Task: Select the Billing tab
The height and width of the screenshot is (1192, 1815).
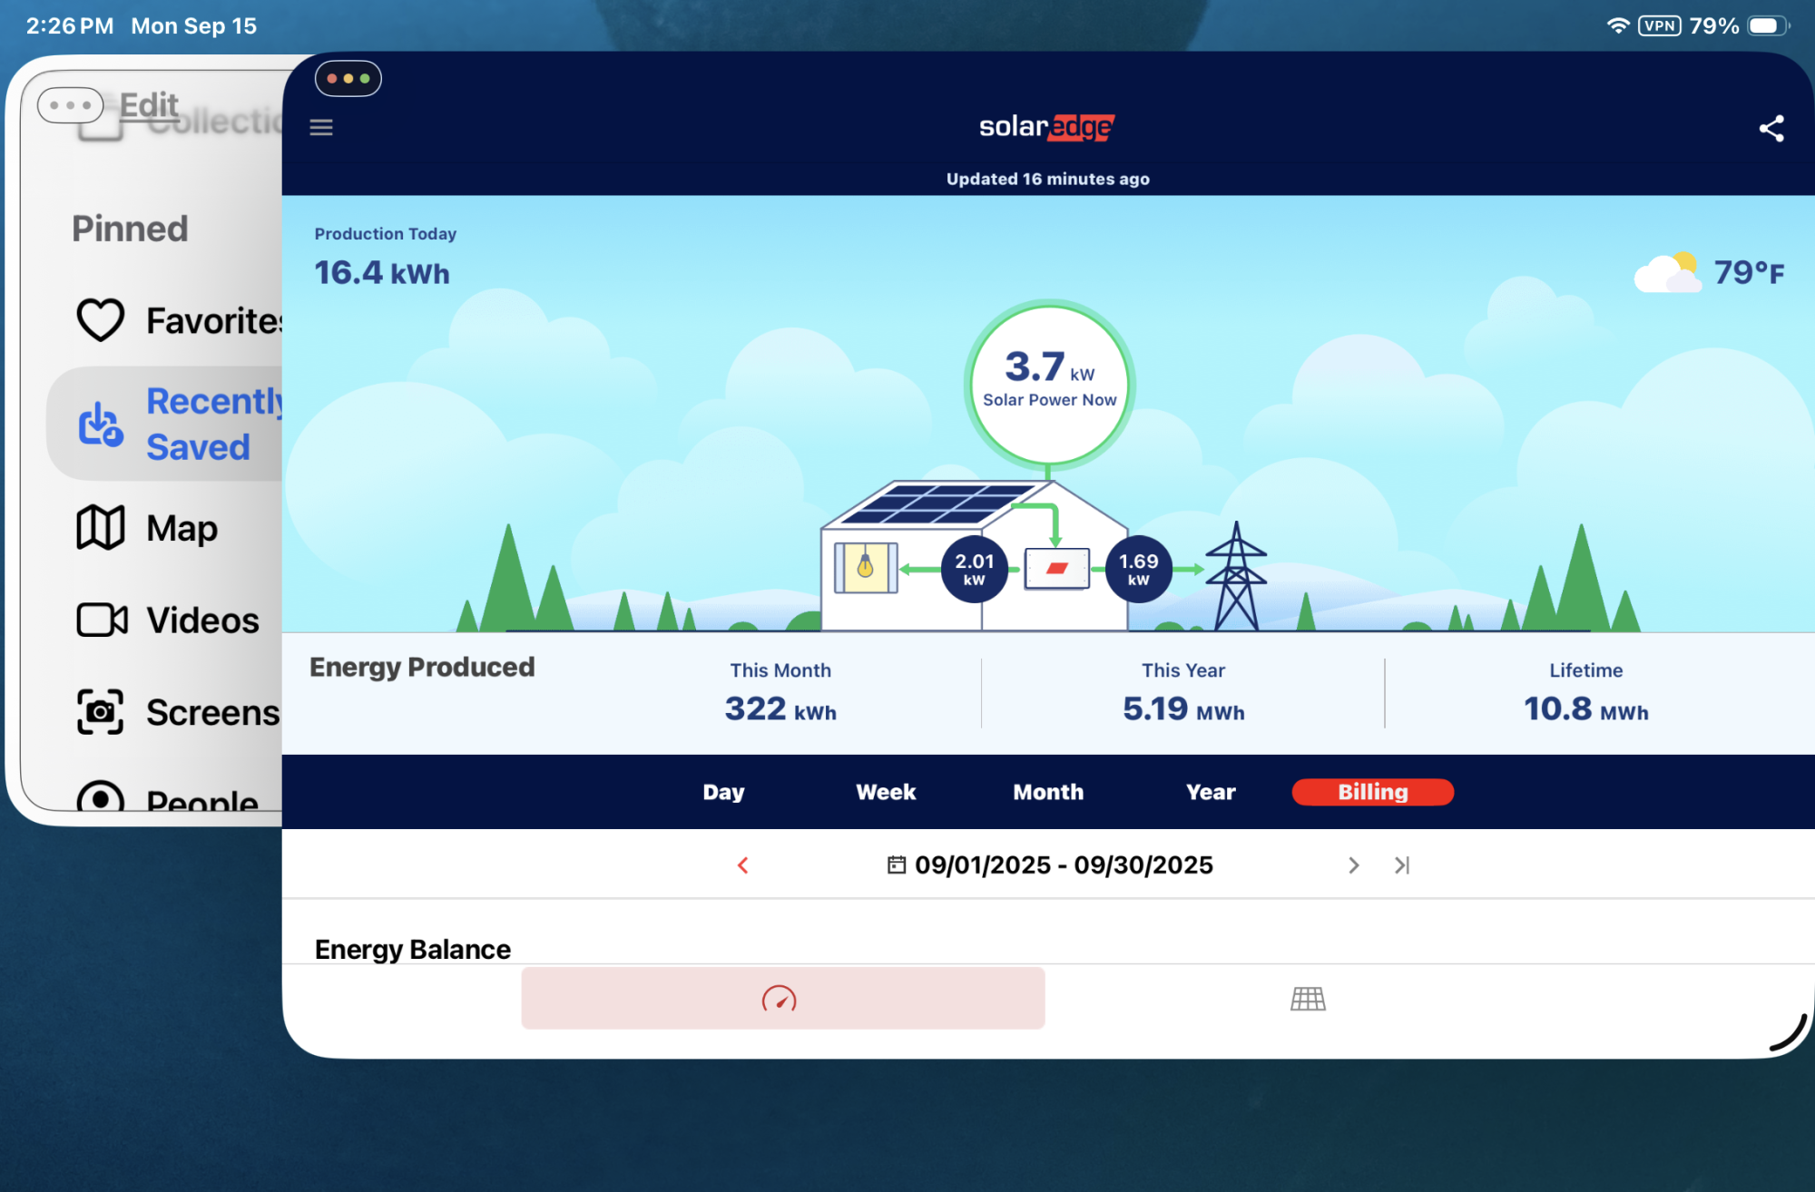Action: pos(1372,792)
